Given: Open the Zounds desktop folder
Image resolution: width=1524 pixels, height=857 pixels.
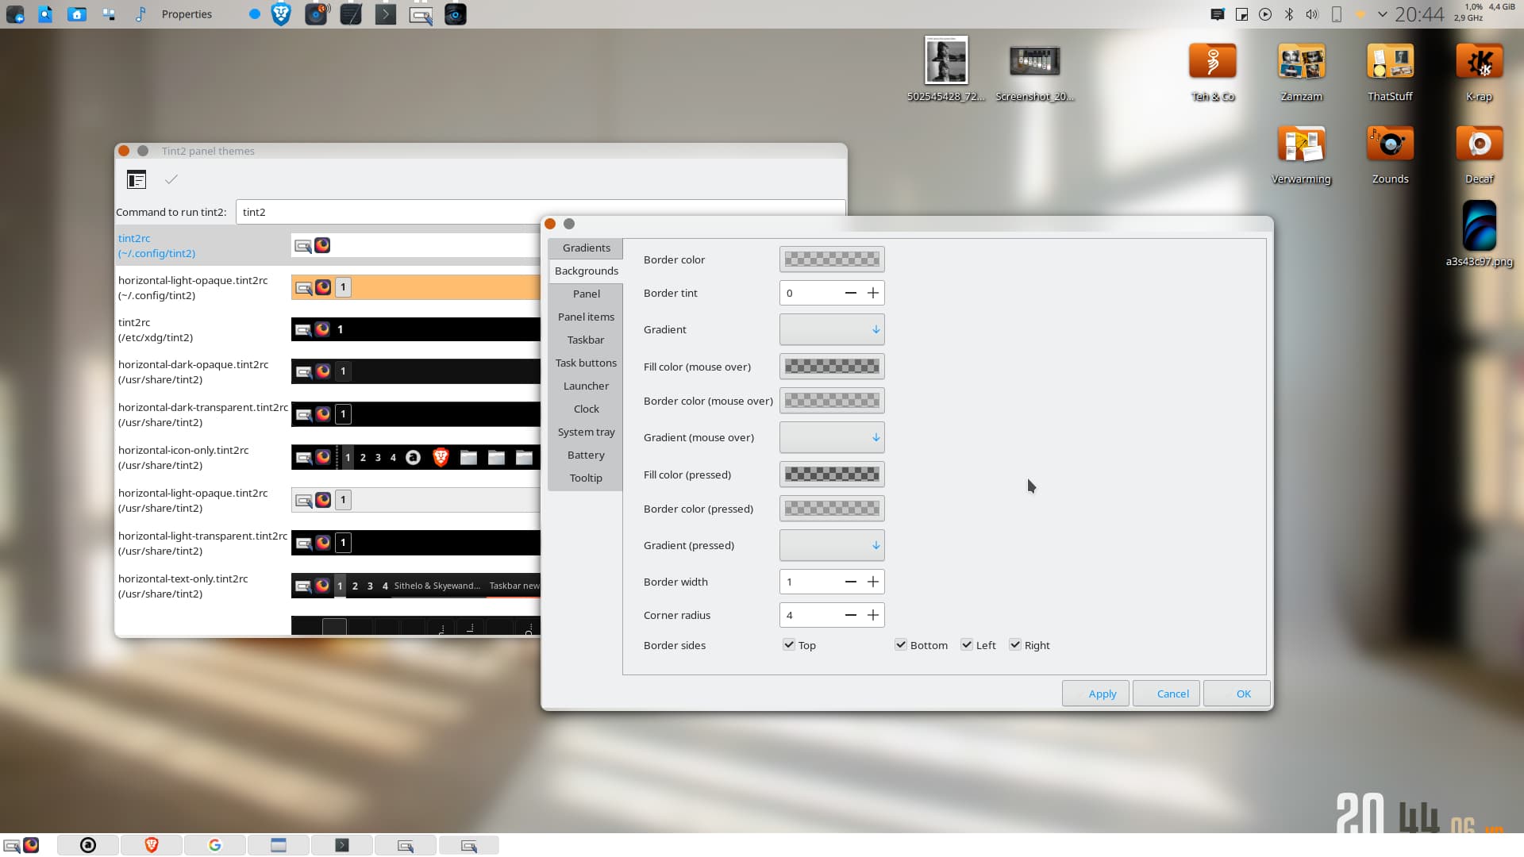Looking at the screenshot, I should coord(1390,154).
